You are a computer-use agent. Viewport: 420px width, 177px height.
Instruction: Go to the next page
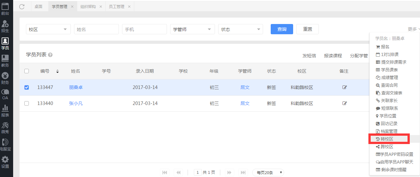[229, 173]
